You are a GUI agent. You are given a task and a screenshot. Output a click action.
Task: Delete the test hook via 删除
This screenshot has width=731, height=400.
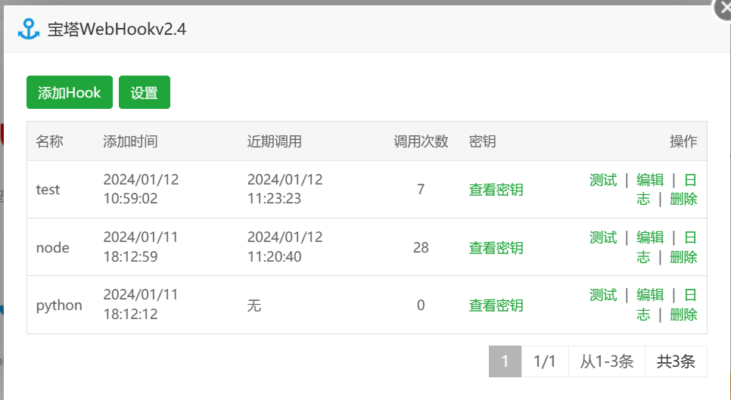pos(683,200)
